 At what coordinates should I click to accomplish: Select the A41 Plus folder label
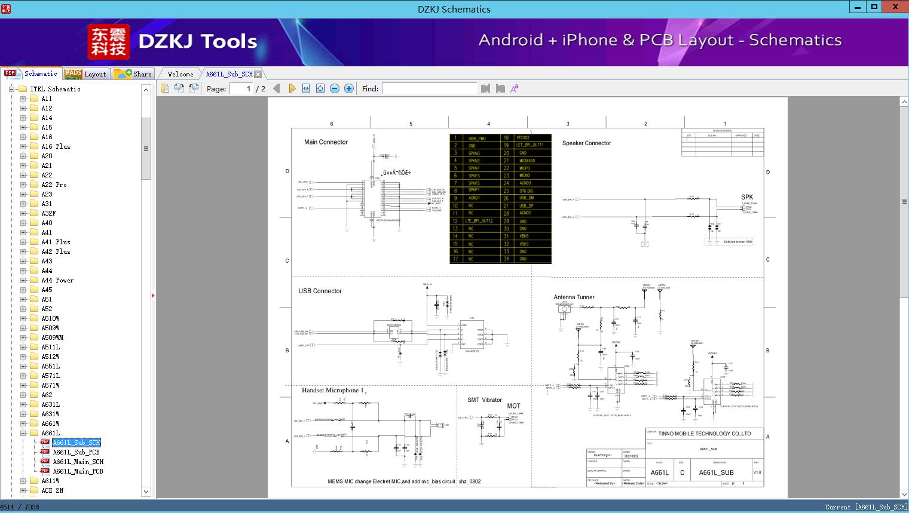tap(56, 242)
